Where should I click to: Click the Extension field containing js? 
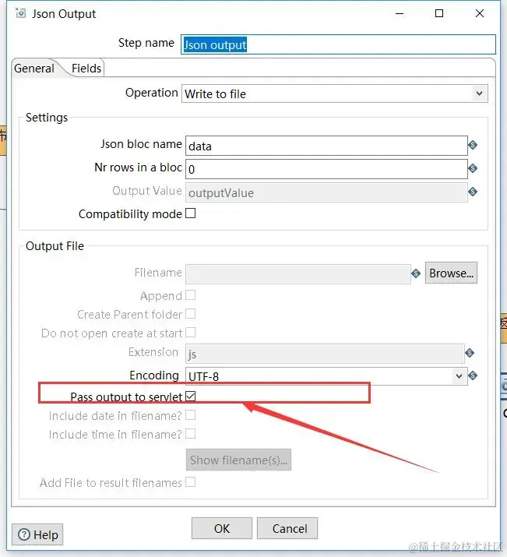[325, 354]
